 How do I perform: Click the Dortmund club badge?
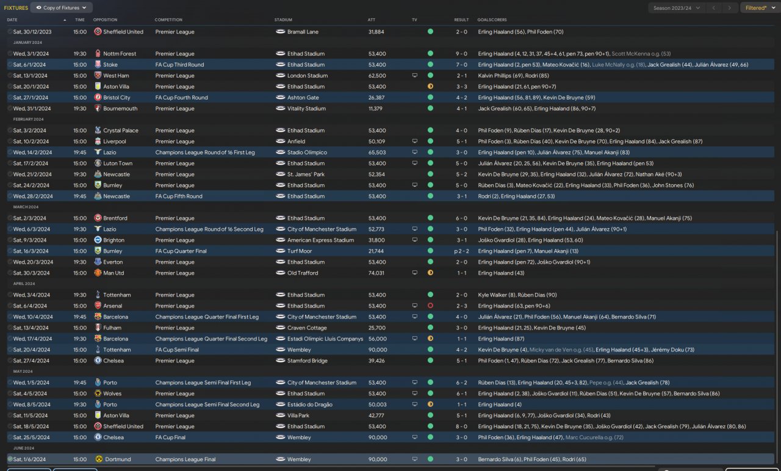(x=98, y=459)
